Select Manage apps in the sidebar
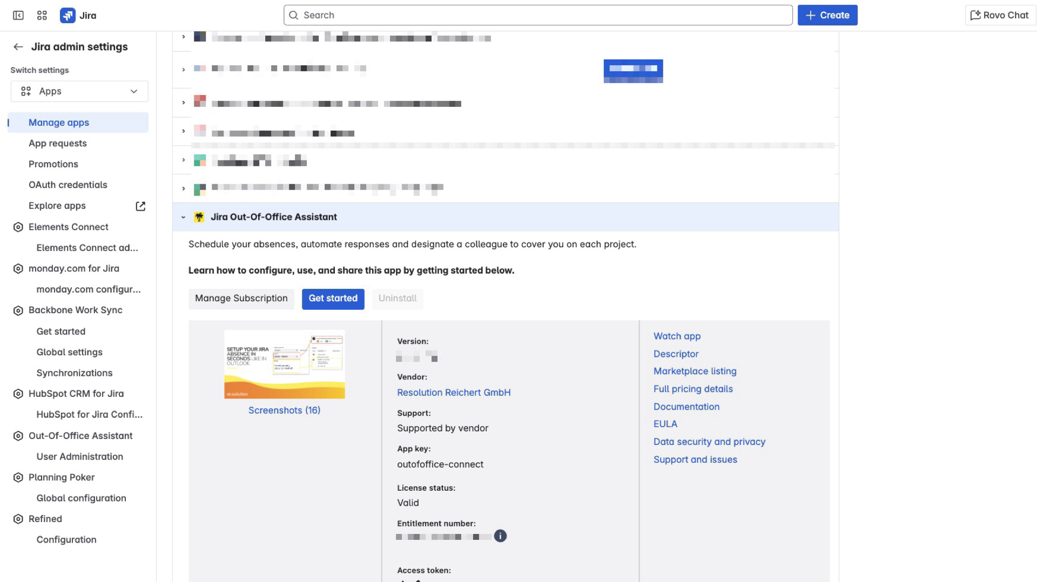Image resolution: width=1037 pixels, height=582 pixels. (x=59, y=123)
